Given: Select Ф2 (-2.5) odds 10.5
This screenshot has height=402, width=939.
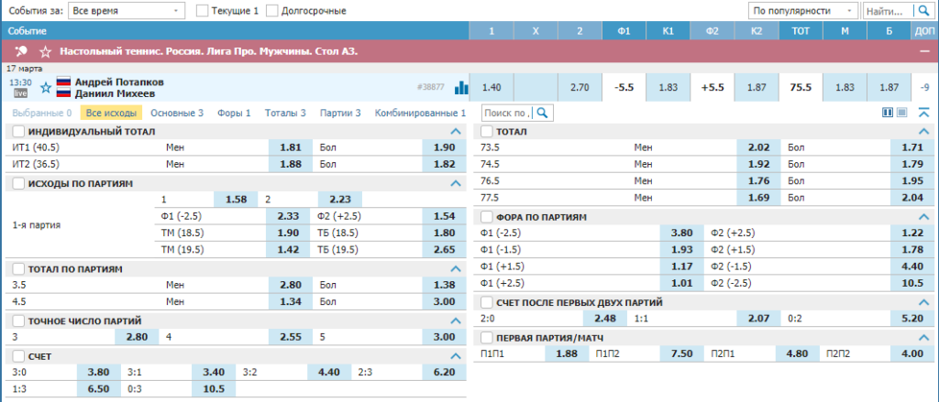Looking at the screenshot, I should 913,284.
